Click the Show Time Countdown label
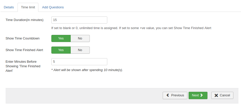Screen dimensions: 241x110 point(22,38)
